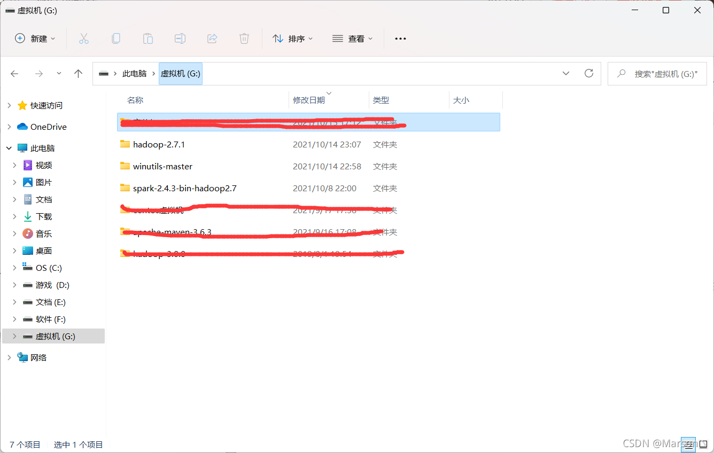Image resolution: width=714 pixels, height=453 pixels.
Task: Click the search magnifier icon
Action: pyautogui.click(x=622, y=73)
